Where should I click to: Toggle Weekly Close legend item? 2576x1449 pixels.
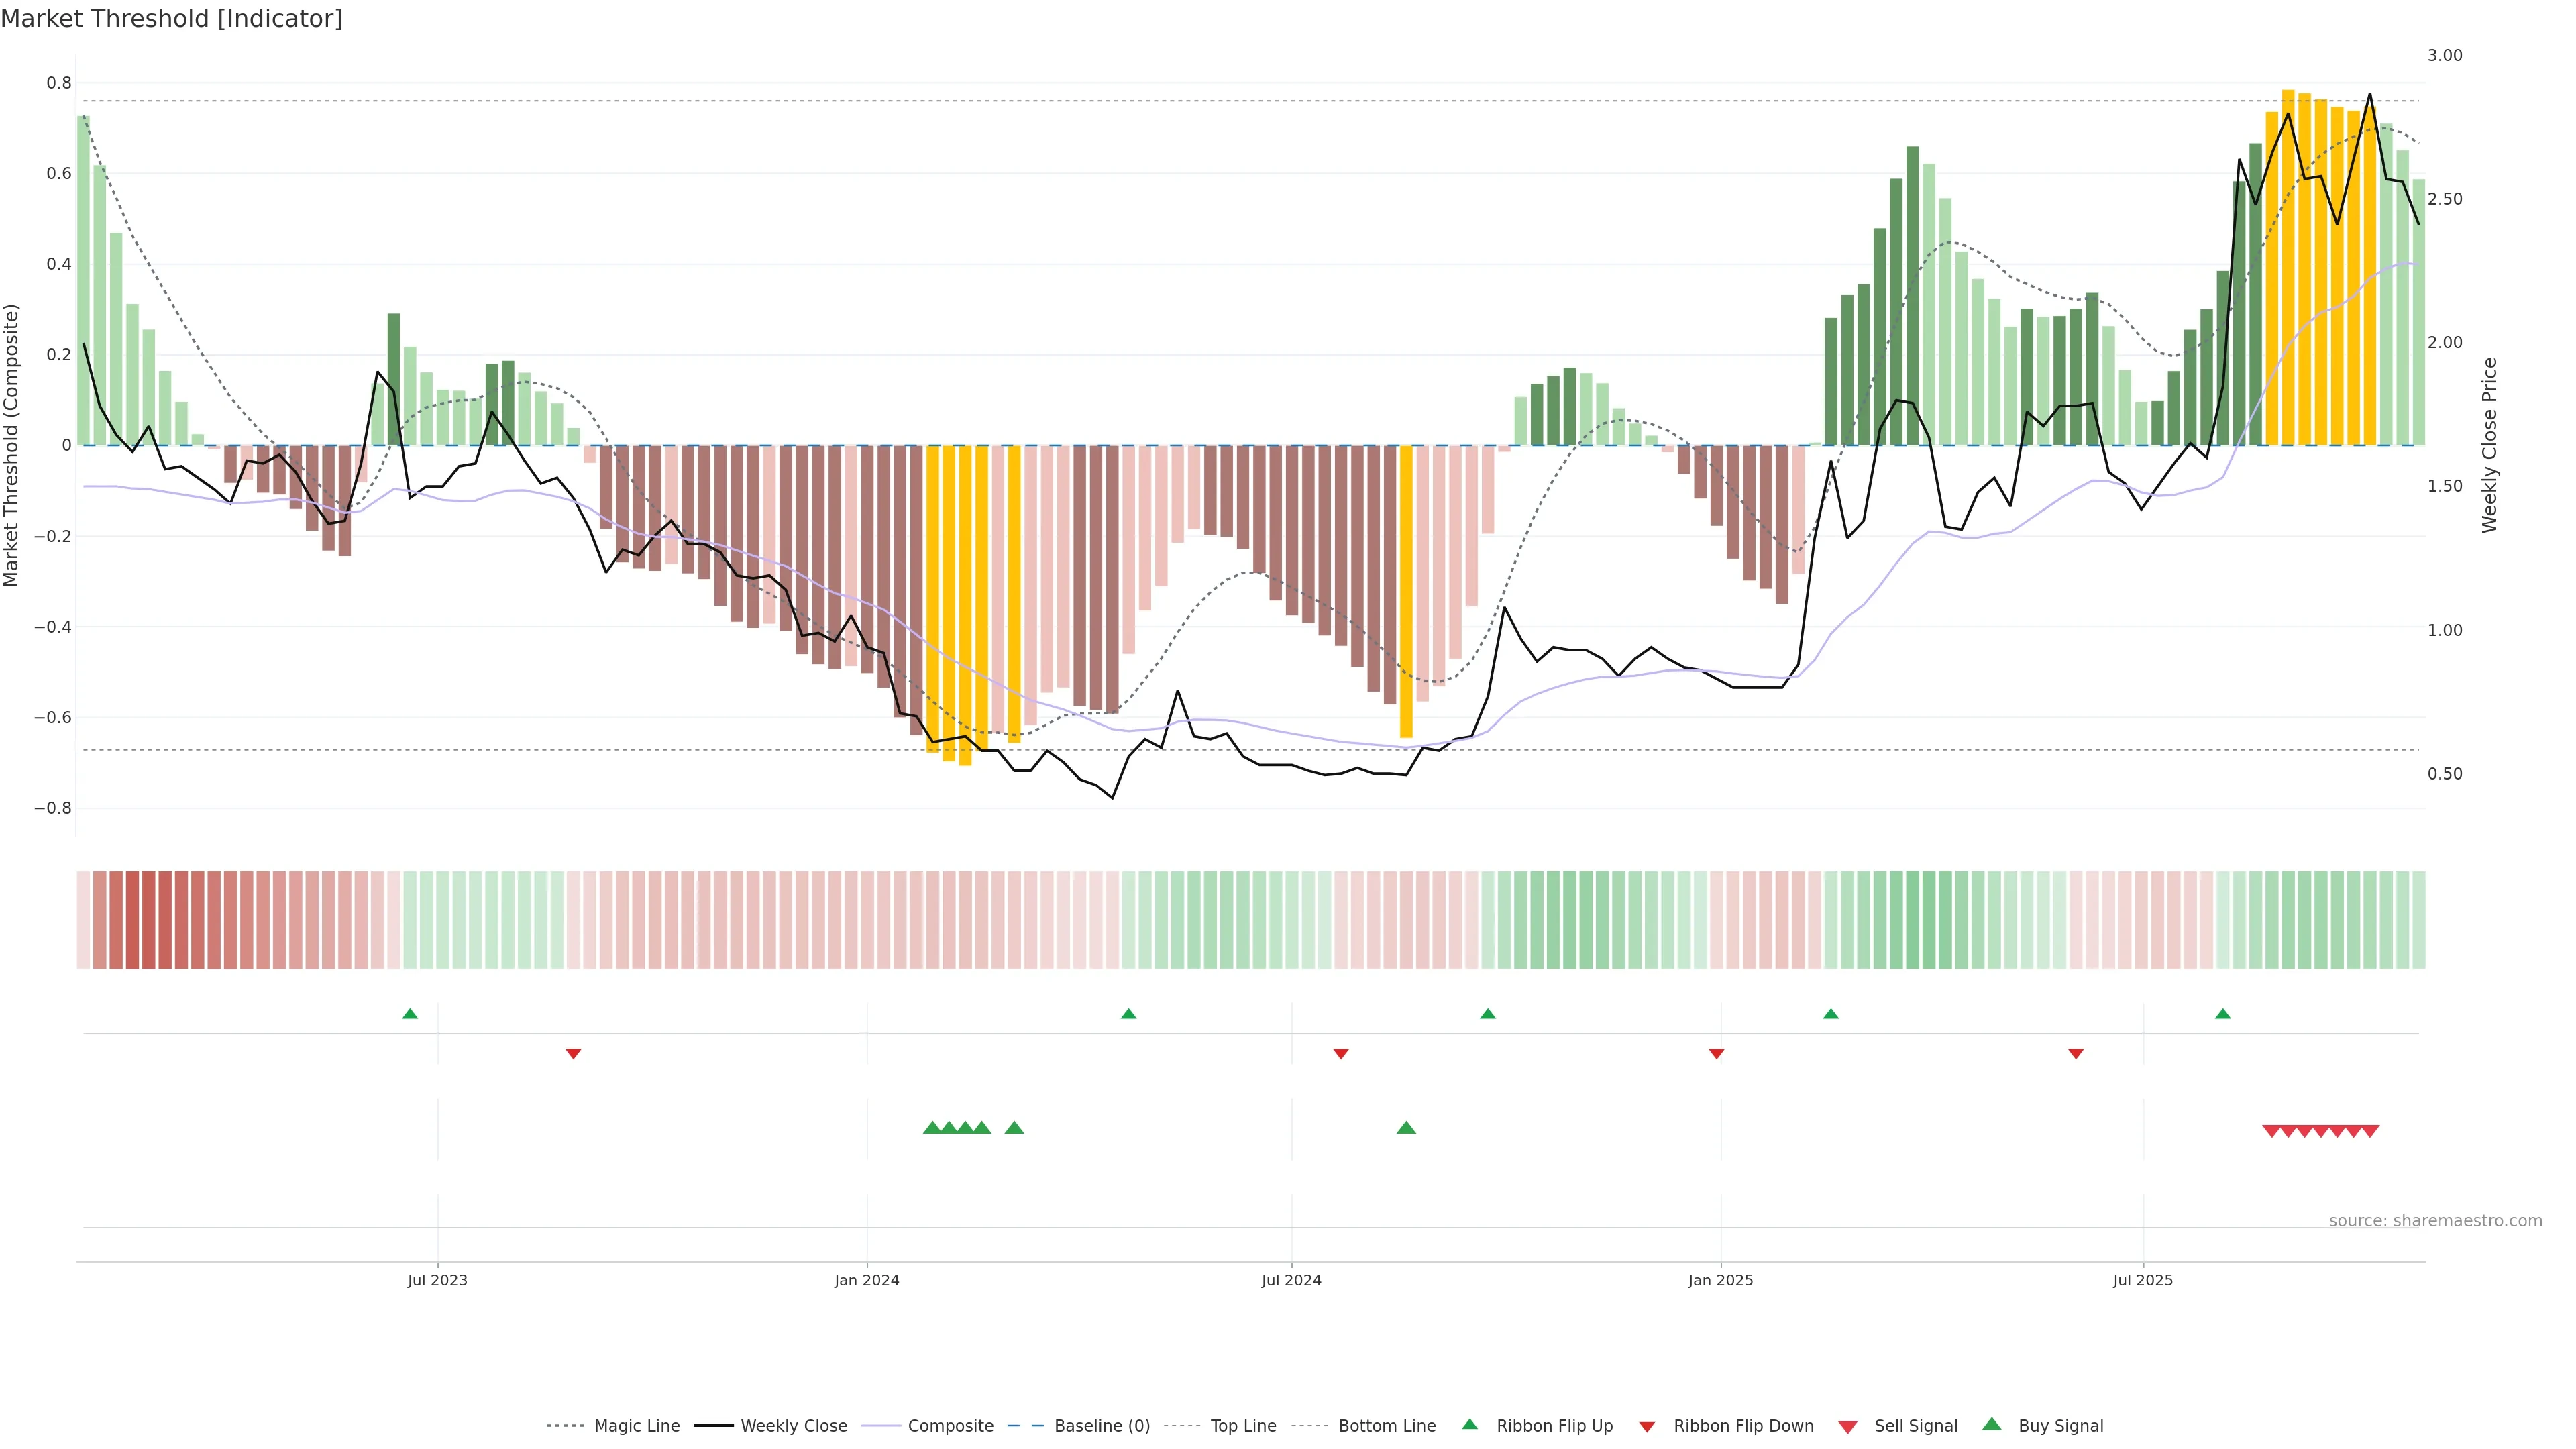793,1426
